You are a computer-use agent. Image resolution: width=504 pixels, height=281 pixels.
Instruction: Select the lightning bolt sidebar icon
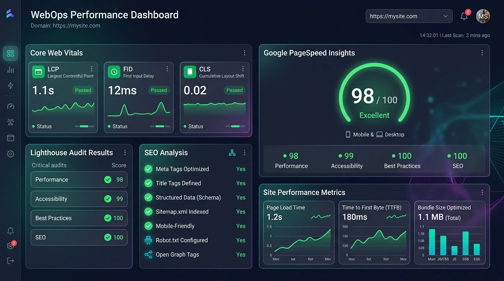click(10, 86)
